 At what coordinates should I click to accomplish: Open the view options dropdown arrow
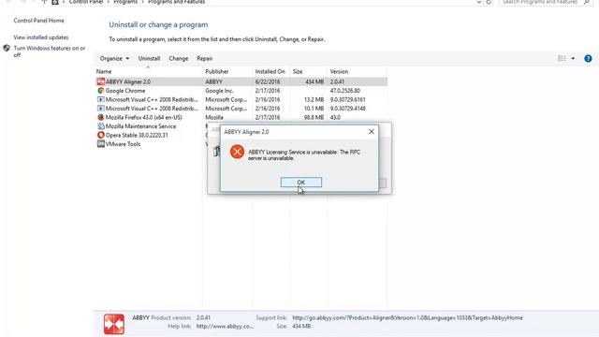click(573, 58)
